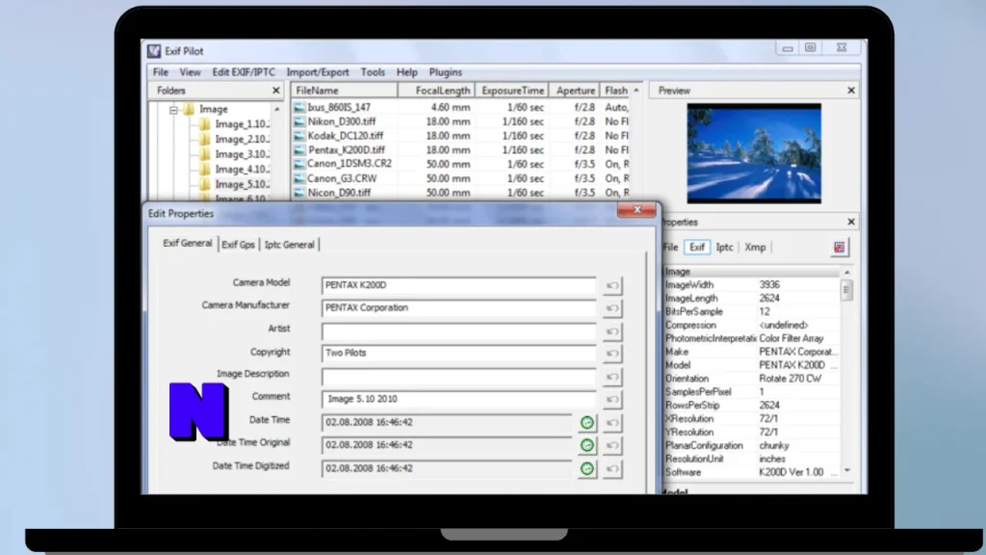Set Date Time with green clock icon
Viewport: 986px width, 555px height.
pos(586,423)
